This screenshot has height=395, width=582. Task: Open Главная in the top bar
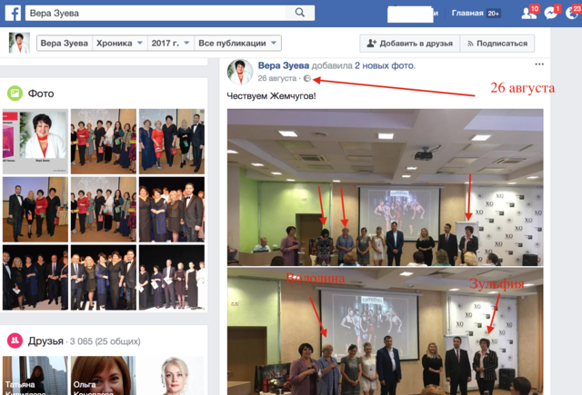pyautogui.click(x=467, y=13)
